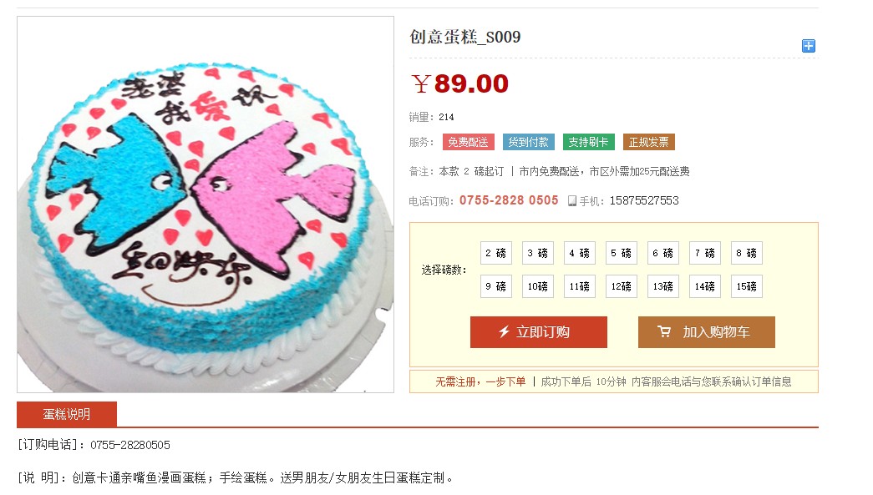The height and width of the screenshot is (495, 873).
Task: Click the 立即订购 order now button
Action: coord(538,332)
